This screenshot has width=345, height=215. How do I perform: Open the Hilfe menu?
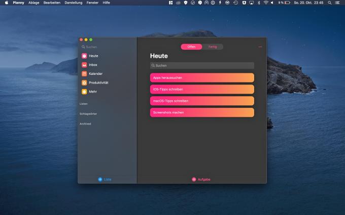point(106,3)
